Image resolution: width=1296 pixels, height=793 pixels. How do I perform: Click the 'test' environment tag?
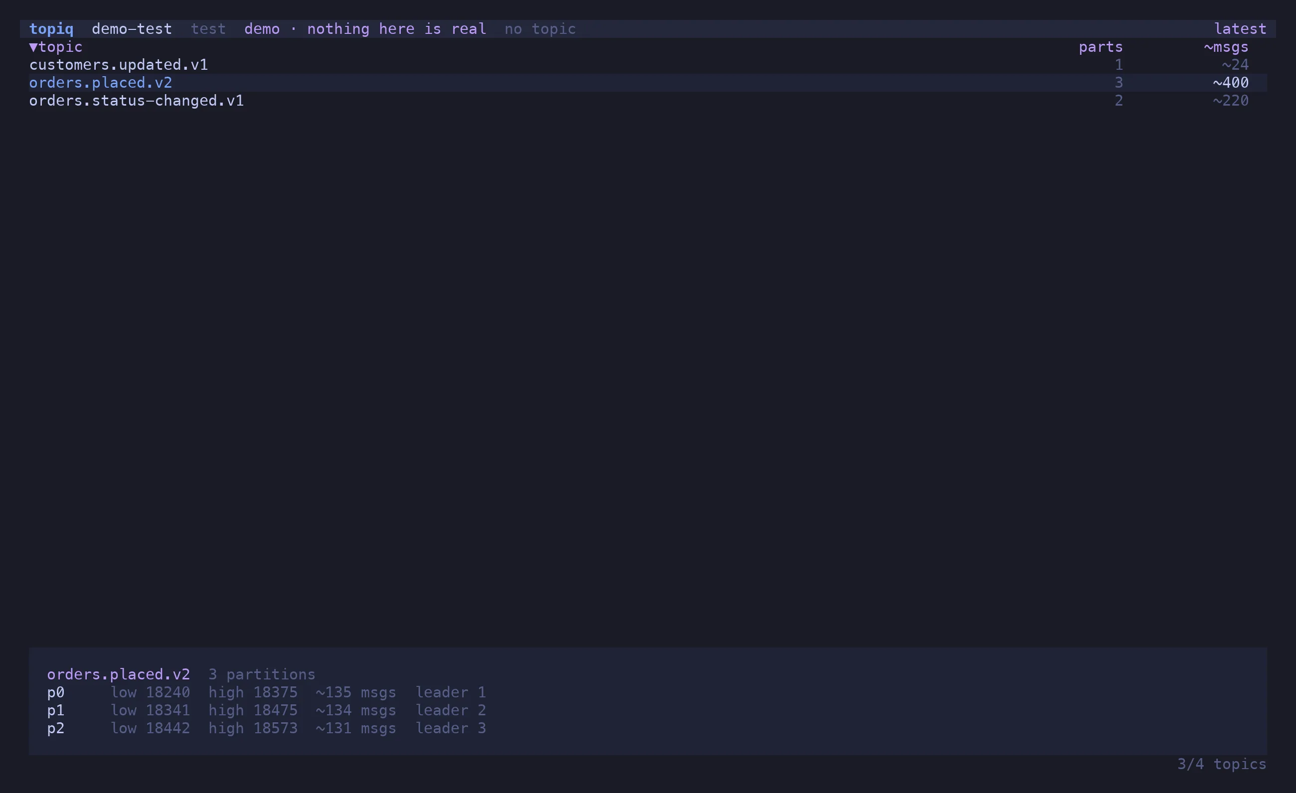click(208, 29)
